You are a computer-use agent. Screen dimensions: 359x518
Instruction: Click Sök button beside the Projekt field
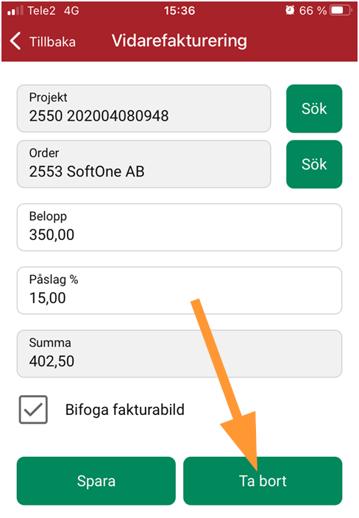coord(314,108)
